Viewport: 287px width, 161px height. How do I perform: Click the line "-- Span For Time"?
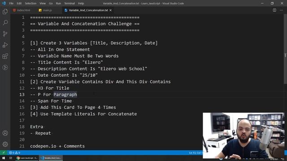click(x=51, y=101)
